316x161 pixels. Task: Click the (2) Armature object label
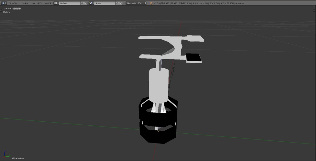point(18,159)
